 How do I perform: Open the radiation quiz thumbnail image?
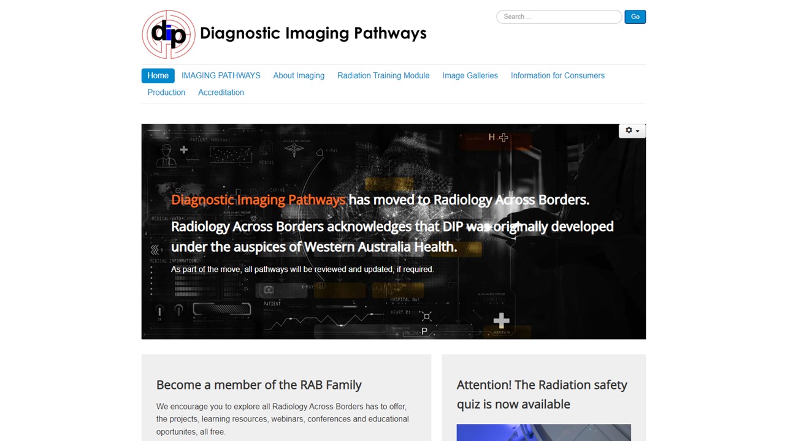click(x=543, y=432)
